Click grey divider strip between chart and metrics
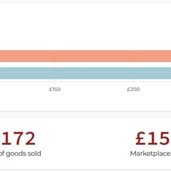 coord(85,115)
